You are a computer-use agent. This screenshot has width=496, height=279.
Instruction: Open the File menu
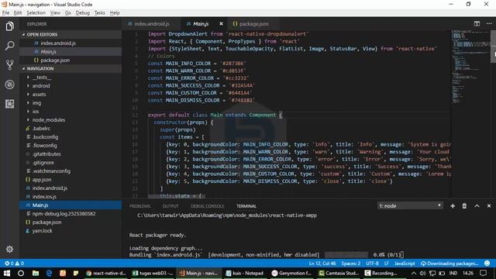point(5,12)
